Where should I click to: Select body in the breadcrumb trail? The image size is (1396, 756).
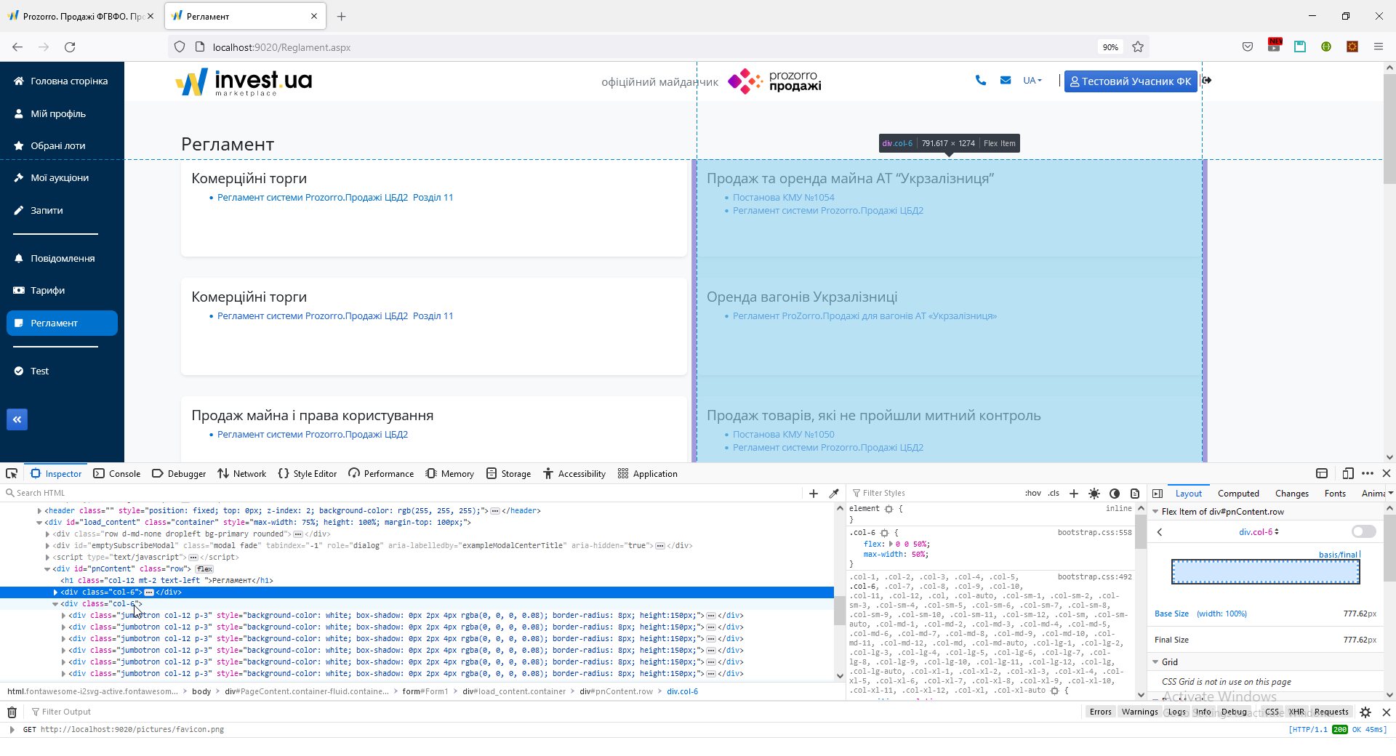[201, 691]
